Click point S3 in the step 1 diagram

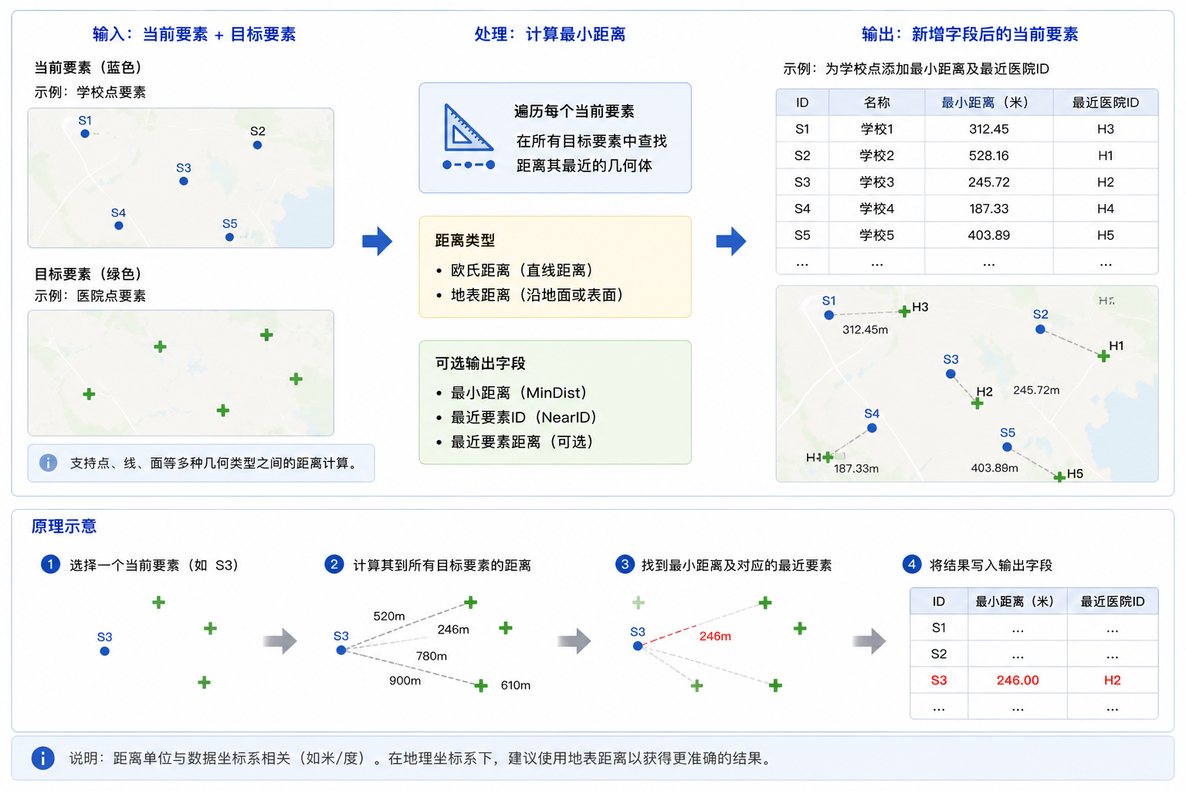[x=104, y=651]
